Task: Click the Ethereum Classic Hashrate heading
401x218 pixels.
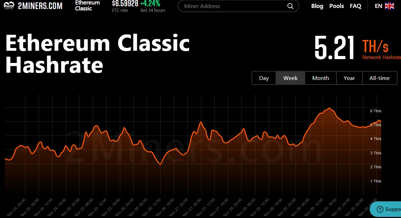Action: click(x=98, y=54)
